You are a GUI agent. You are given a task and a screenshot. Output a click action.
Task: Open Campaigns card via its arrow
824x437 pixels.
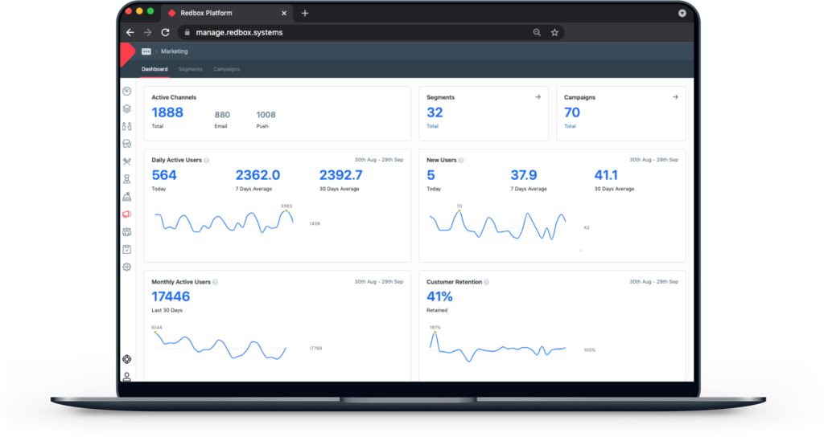click(x=675, y=97)
